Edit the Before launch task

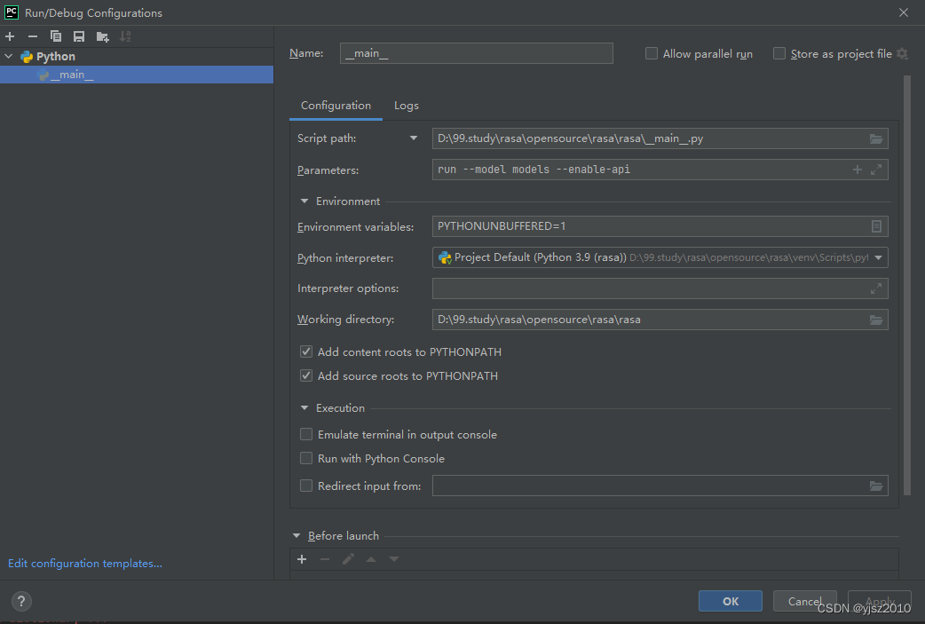pos(348,559)
